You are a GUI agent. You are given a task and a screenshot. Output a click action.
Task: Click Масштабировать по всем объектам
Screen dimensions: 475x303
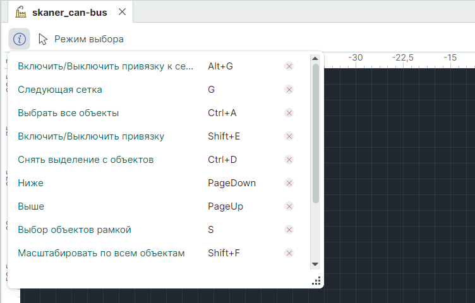[101, 253]
